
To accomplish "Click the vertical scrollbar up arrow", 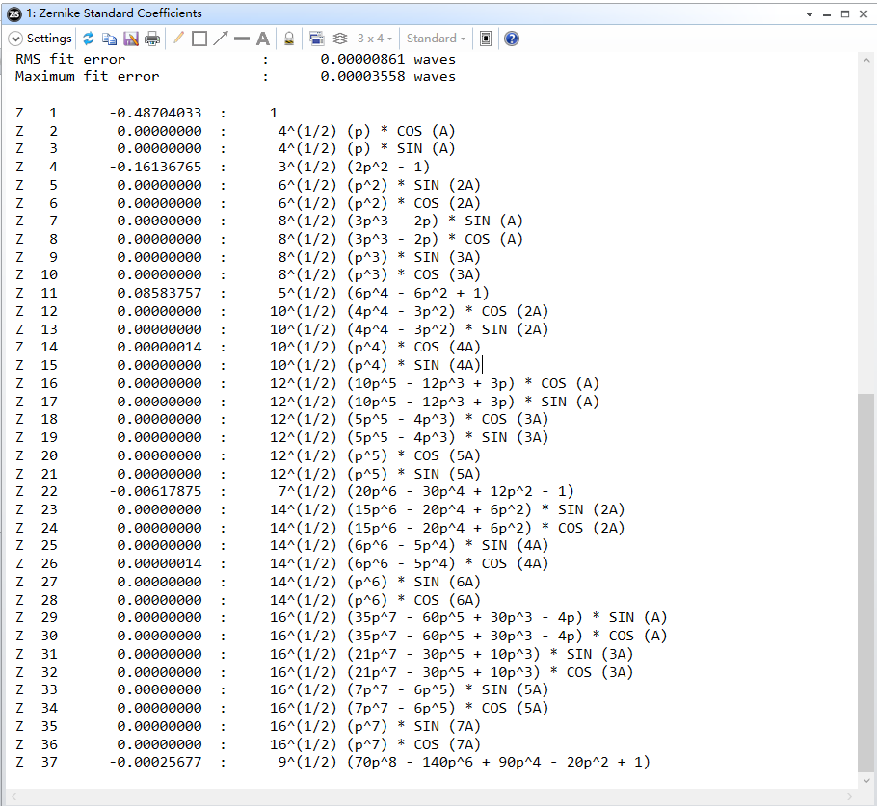I will point(866,60).
